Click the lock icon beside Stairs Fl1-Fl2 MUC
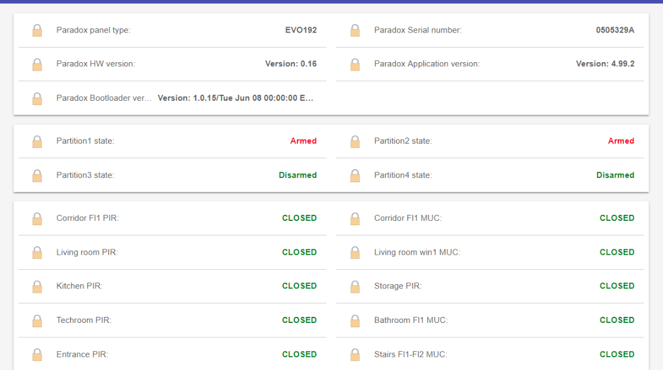The image size is (663, 370). click(355, 354)
